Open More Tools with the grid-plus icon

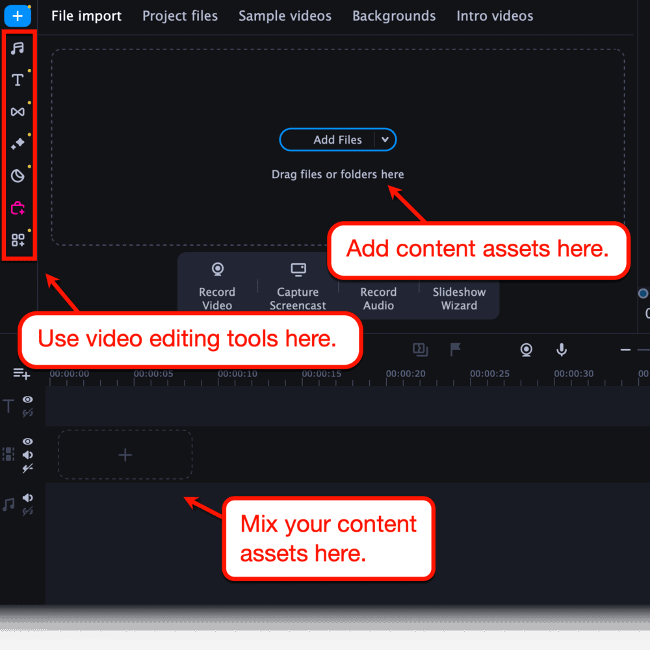click(x=18, y=240)
